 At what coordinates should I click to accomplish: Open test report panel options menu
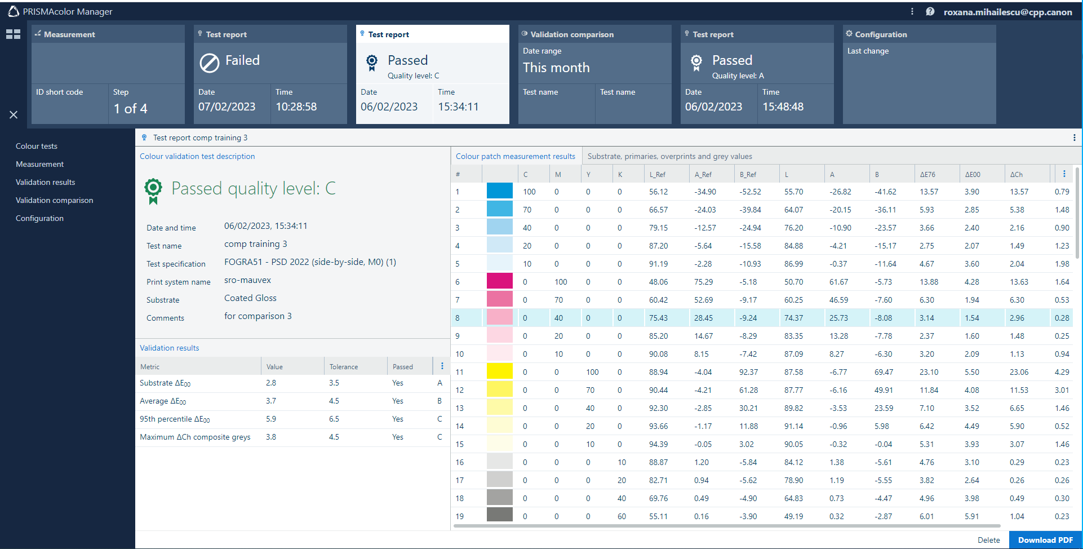1074,138
